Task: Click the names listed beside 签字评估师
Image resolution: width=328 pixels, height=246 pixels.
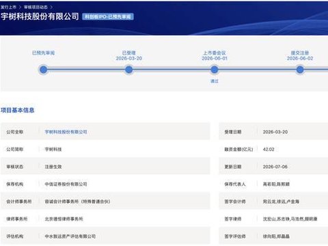Action: click(x=276, y=236)
